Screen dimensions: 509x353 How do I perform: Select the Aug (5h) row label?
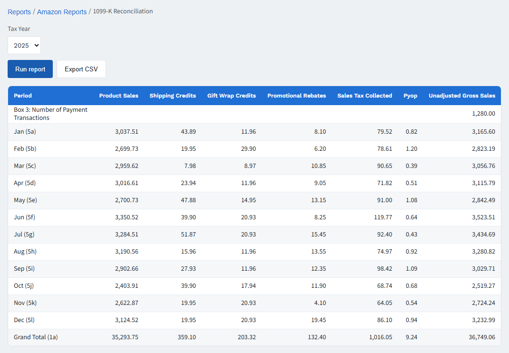coord(25,251)
